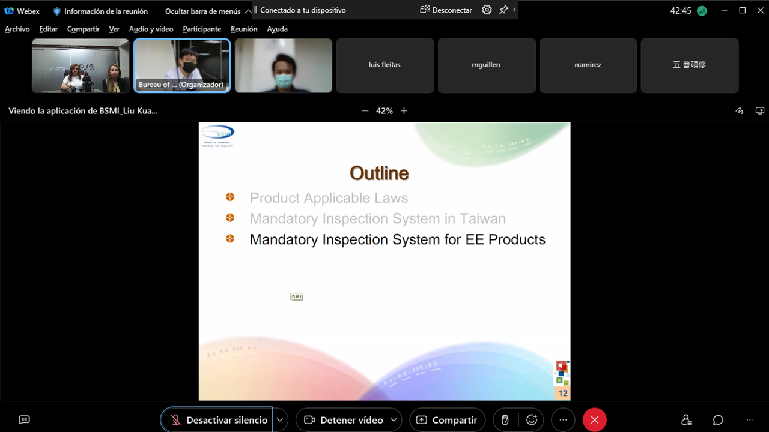Screen dimensions: 769x432
Task: Expand the top bar right arrow
Action: coord(514,10)
